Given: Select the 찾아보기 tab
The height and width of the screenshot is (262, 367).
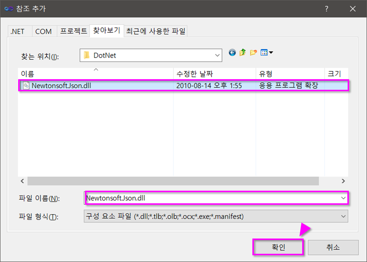Looking at the screenshot, I should (x=107, y=30).
